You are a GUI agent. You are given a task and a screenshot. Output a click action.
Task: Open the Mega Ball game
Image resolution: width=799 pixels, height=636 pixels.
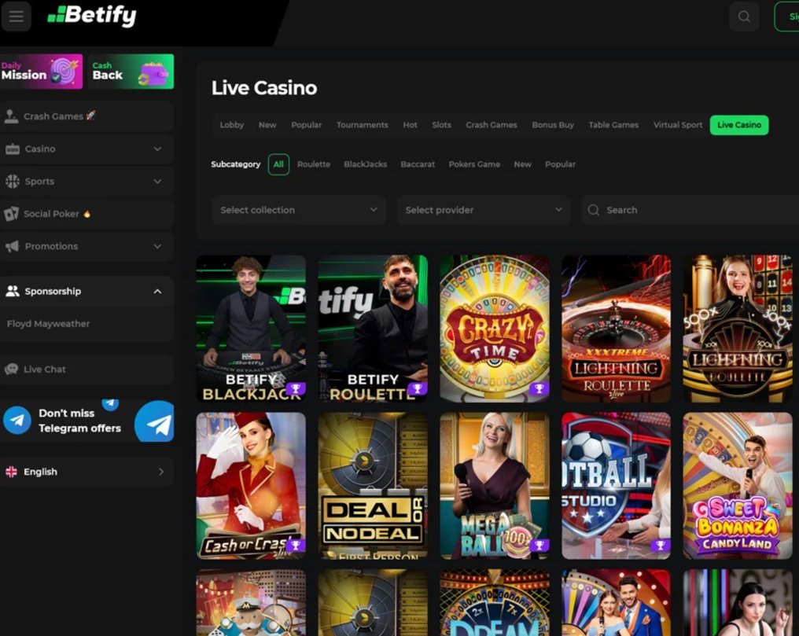point(495,486)
